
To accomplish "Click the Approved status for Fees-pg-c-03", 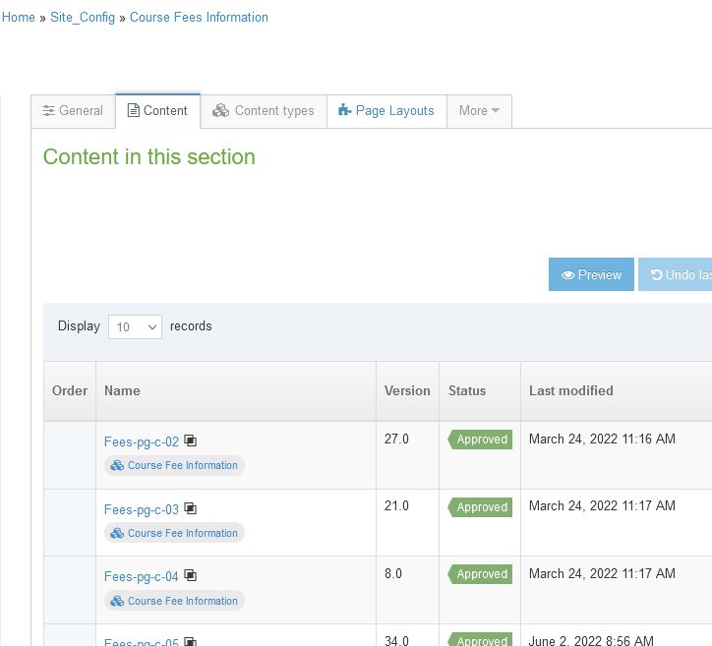I will (480, 507).
